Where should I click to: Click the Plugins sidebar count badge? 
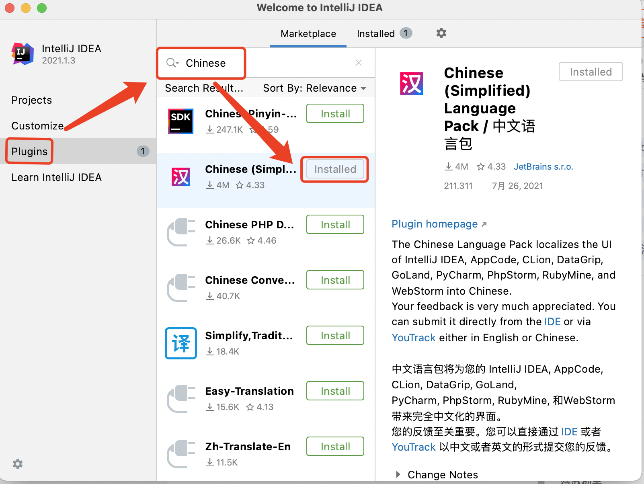143,151
